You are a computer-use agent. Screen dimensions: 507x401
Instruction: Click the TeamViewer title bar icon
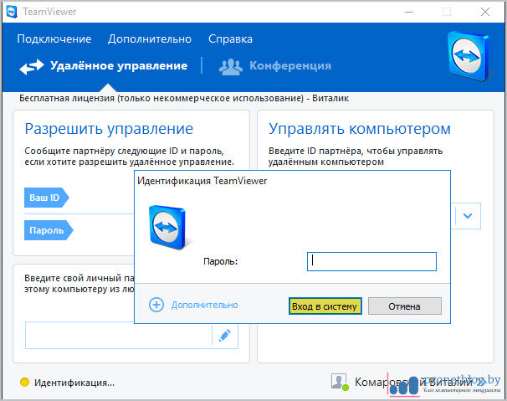[12, 12]
